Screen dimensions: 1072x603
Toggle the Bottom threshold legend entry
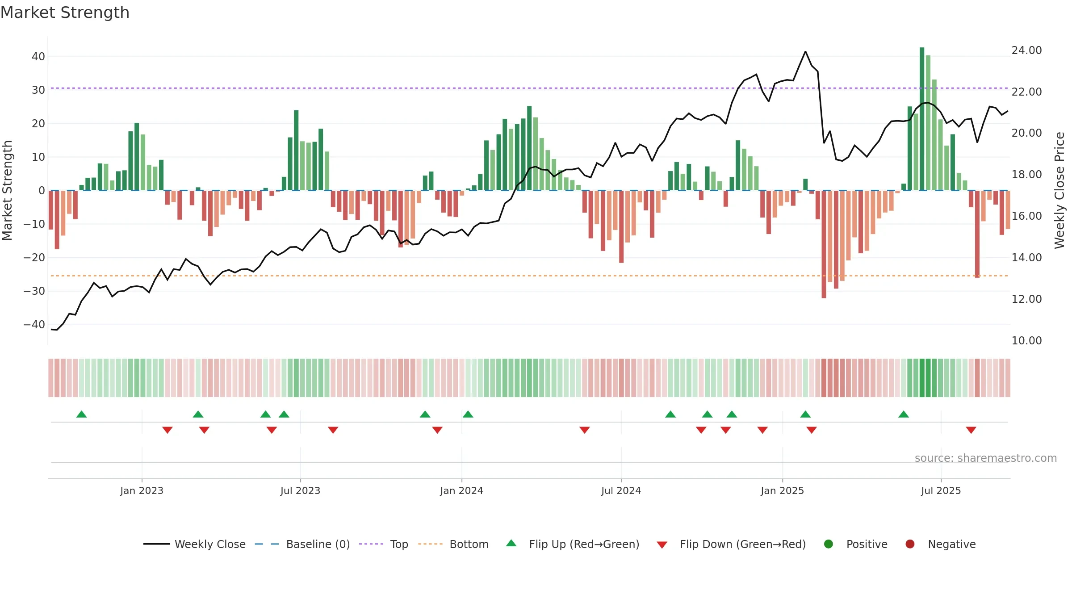[x=453, y=544]
